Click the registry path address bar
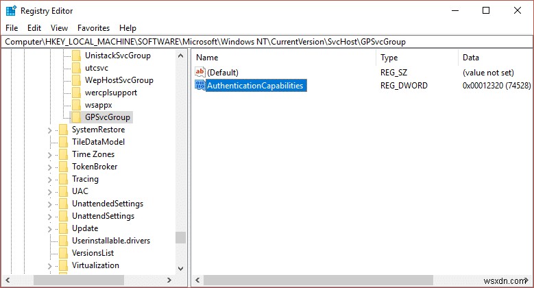 tap(267, 42)
